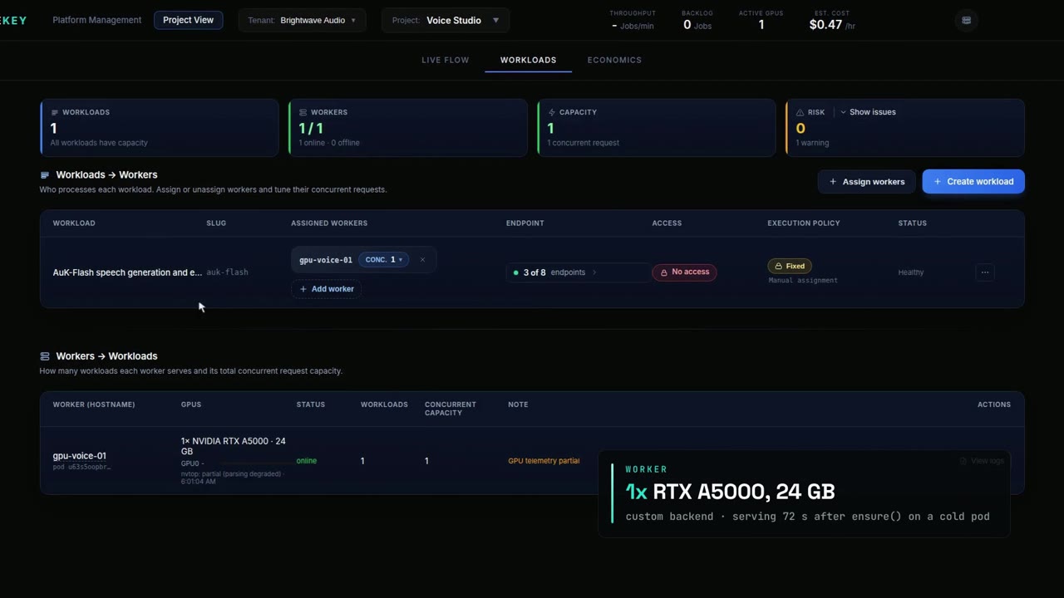Click the Execution Policy column header

pos(804,223)
